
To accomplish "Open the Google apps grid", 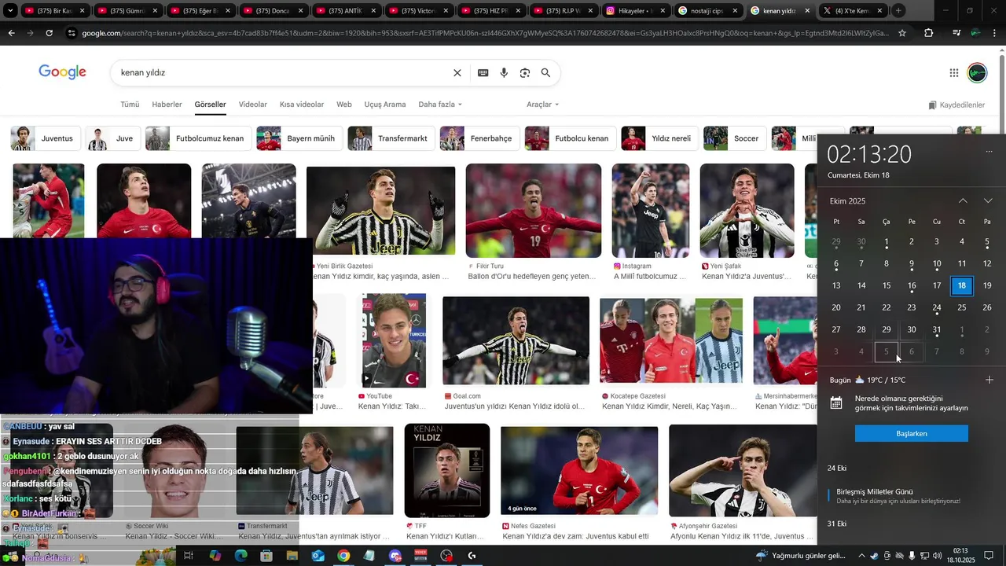I will point(954,72).
